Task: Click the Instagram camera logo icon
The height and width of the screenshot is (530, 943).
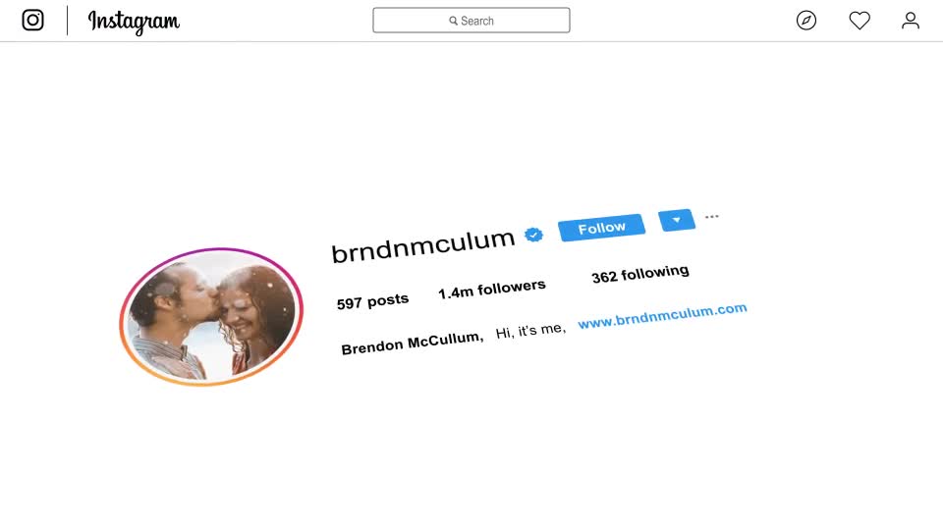Action: [x=32, y=20]
